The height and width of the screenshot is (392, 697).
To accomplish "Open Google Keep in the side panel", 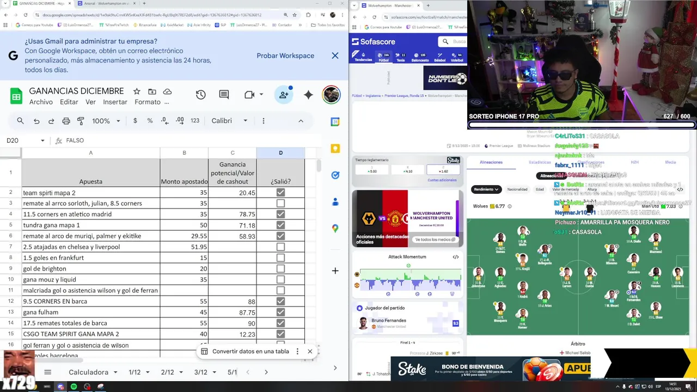I will (x=335, y=149).
